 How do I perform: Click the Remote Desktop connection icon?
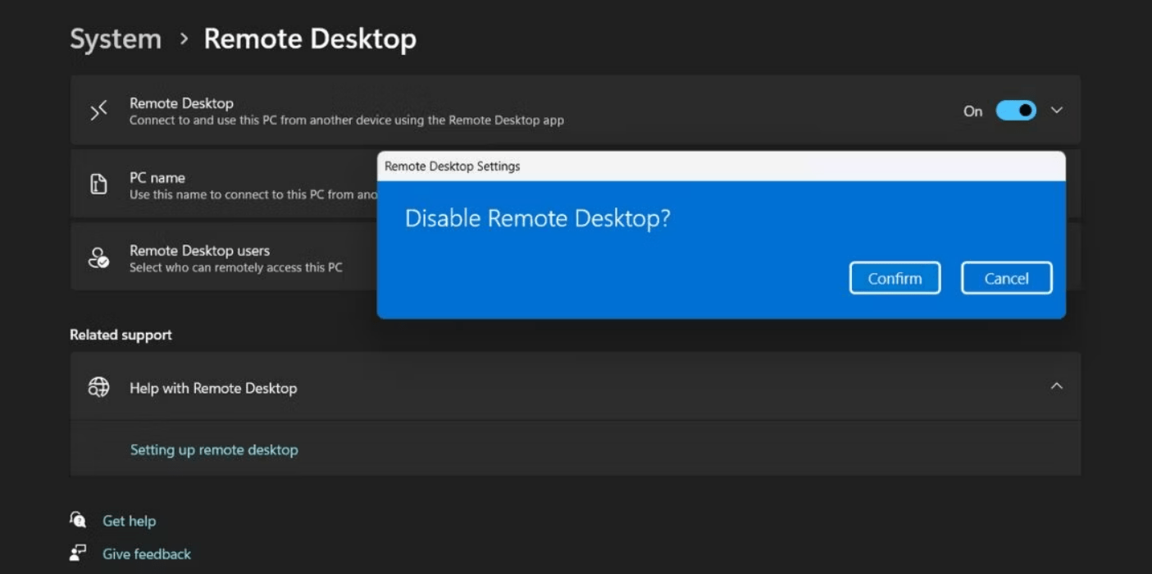[98, 109]
